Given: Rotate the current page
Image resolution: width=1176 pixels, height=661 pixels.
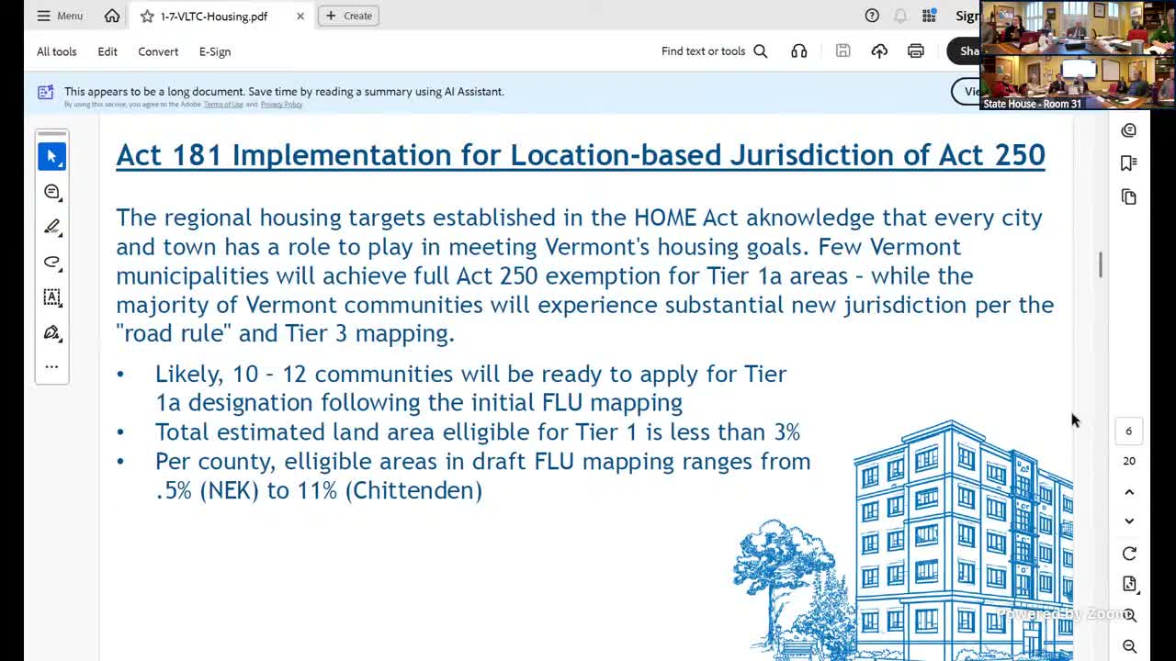Looking at the screenshot, I should (1129, 553).
